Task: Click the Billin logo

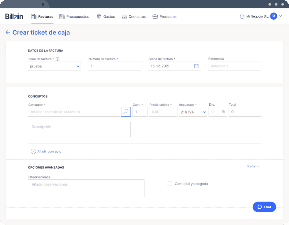Action: (14, 16)
